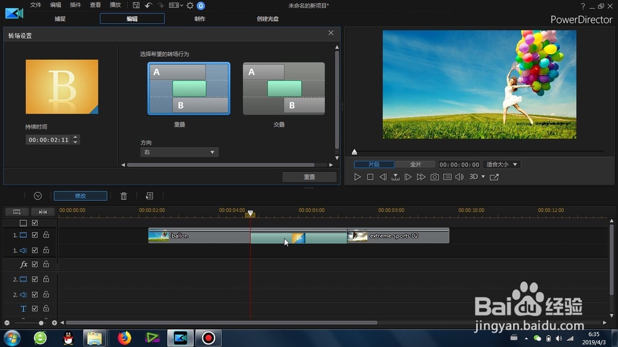Image resolution: width=618 pixels, height=347 pixels.
Task: Click the transition B preview thumbnail
Action: [62, 86]
